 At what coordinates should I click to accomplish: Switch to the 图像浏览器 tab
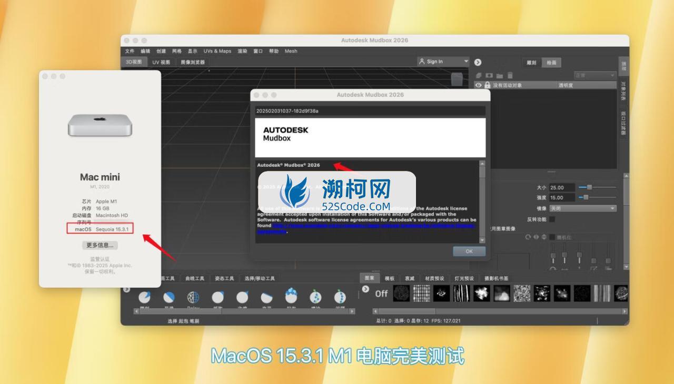tap(193, 62)
